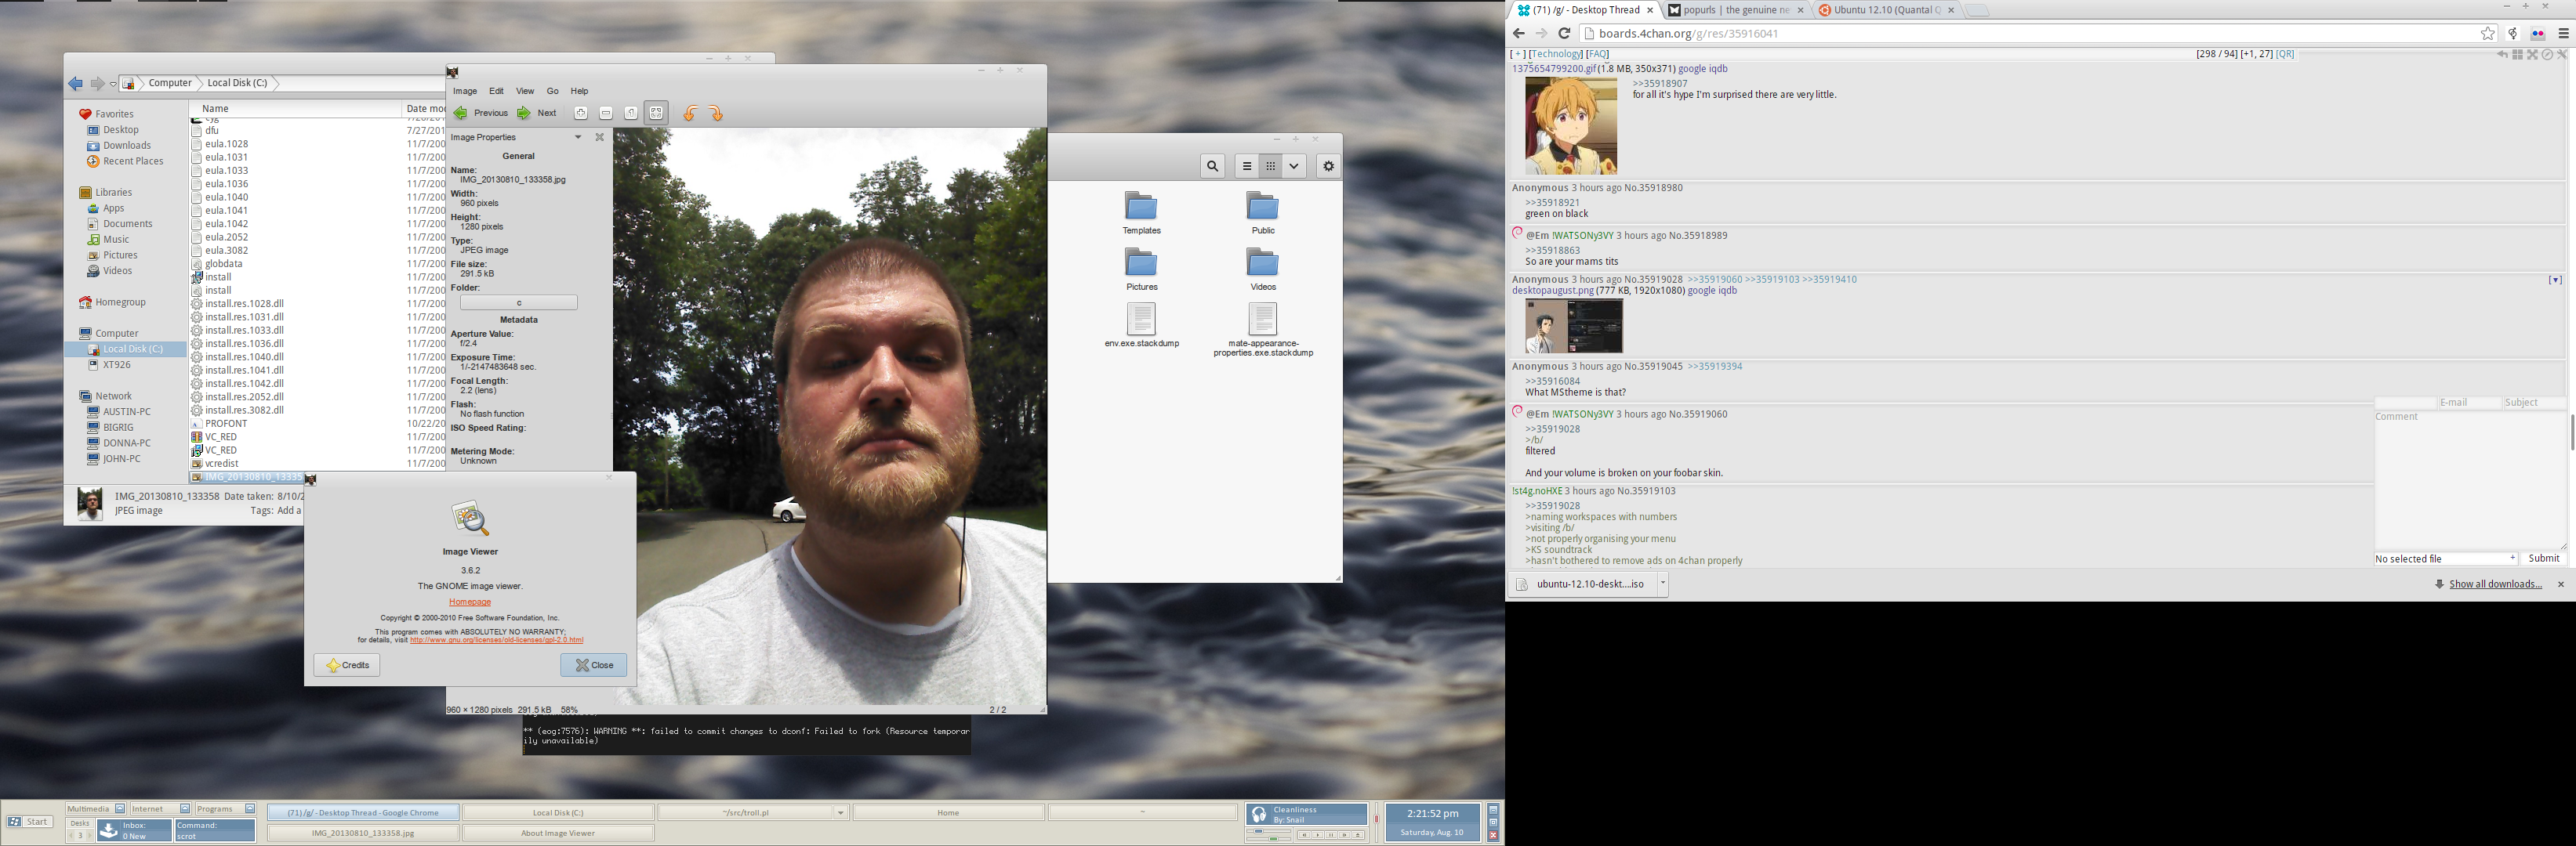
Task: Open the Files gear settings menu
Action: tap(1328, 167)
